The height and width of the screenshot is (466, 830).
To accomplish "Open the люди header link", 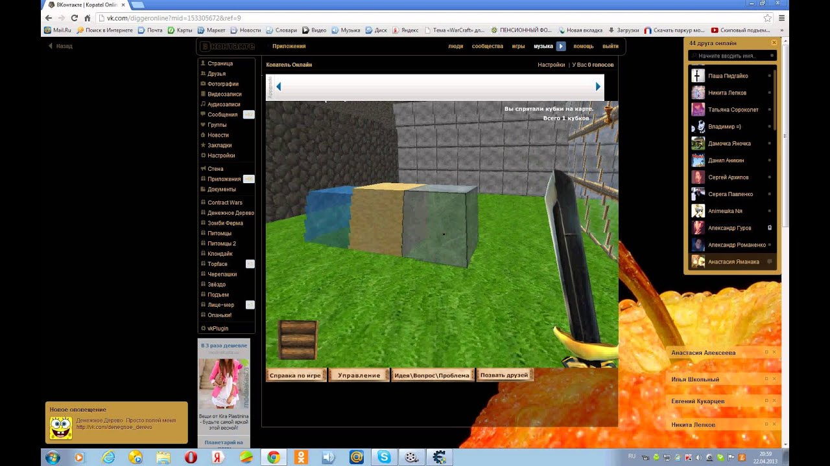I will [x=455, y=46].
